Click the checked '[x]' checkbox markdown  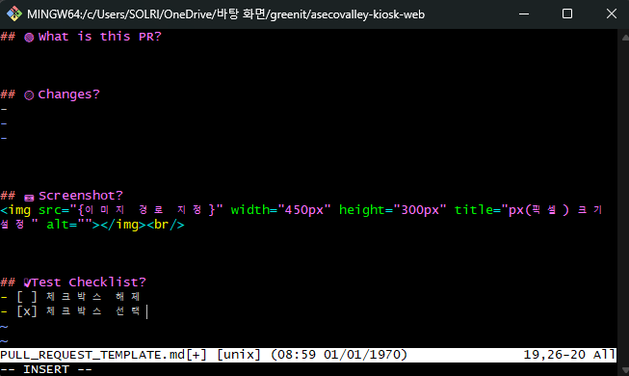click(27, 311)
